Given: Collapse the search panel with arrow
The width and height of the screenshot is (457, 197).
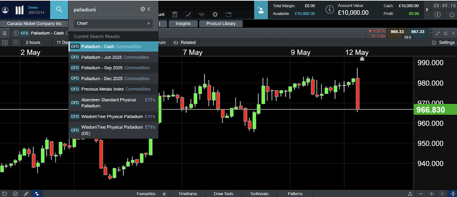Looking at the screenshot, I should pos(149,9).
